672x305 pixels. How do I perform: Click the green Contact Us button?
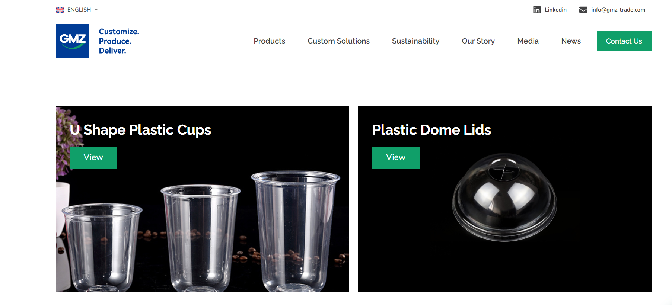624,41
